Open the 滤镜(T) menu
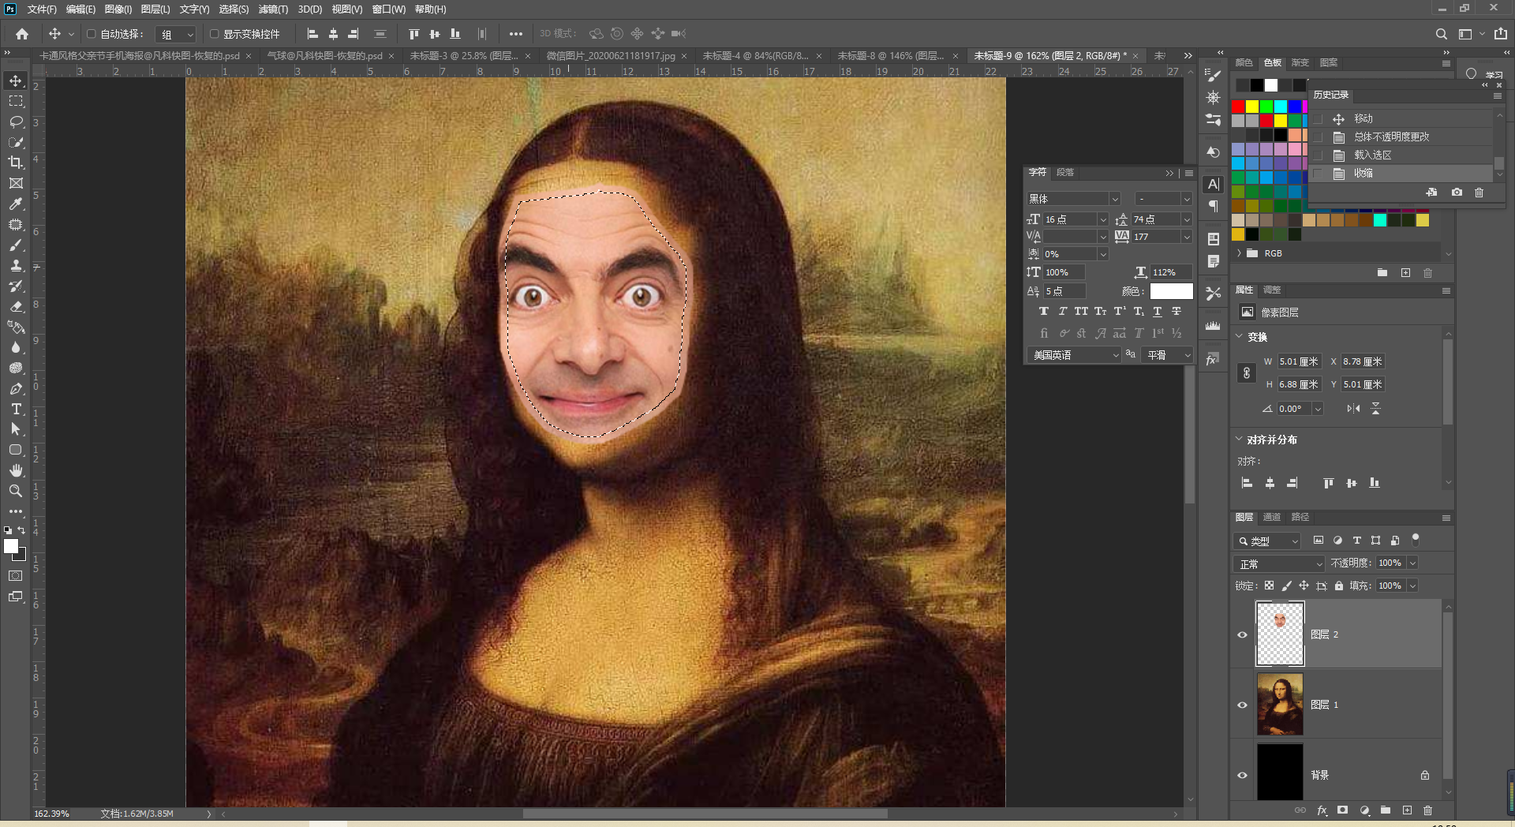The height and width of the screenshot is (827, 1515). point(273,9)
